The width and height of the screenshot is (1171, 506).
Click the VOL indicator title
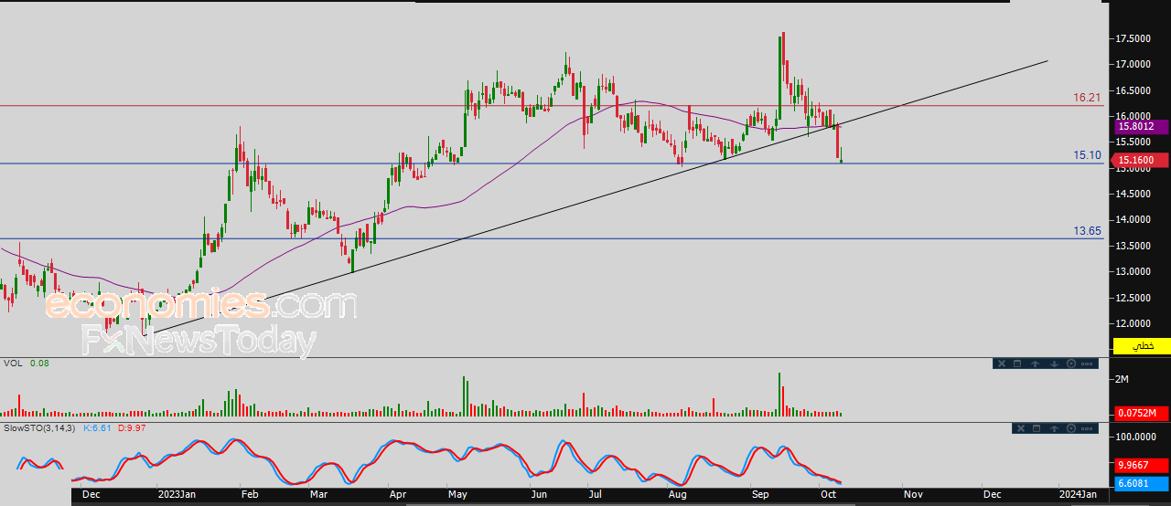13,364
